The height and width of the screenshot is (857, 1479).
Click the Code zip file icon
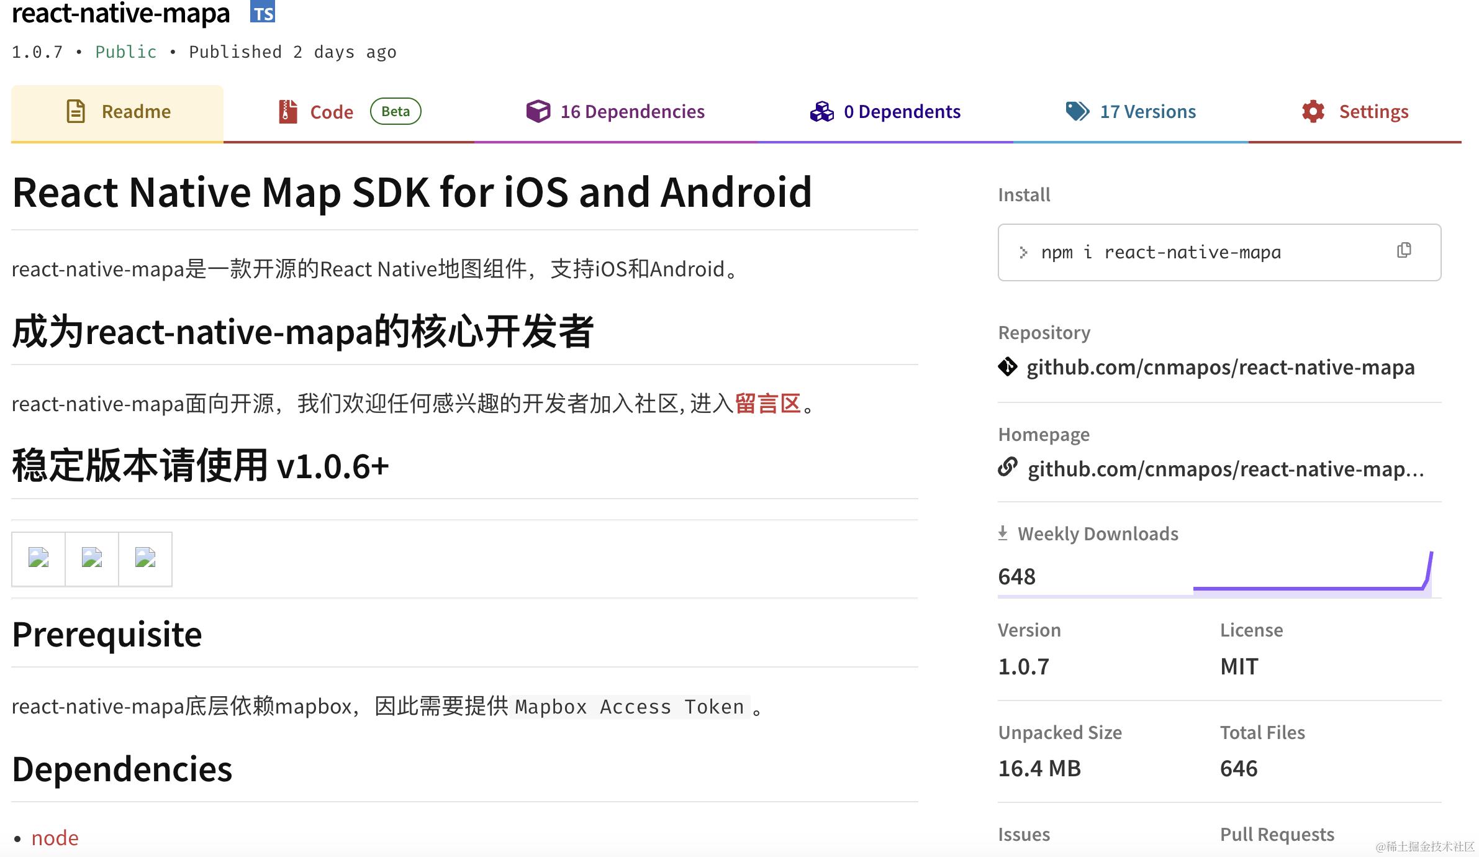(287, 112)
